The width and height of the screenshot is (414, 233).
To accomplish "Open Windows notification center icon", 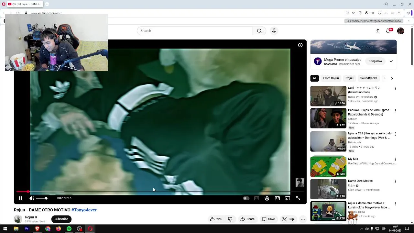I will click(x=407, y=229).
